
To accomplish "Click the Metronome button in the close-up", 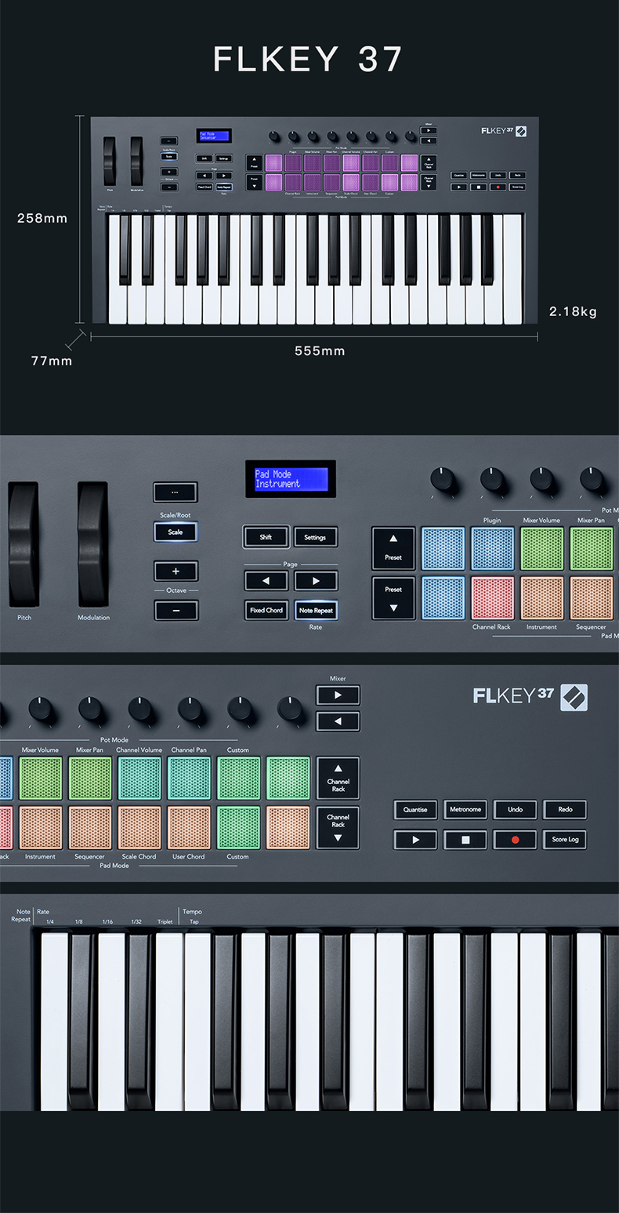I will coord(465,809).
